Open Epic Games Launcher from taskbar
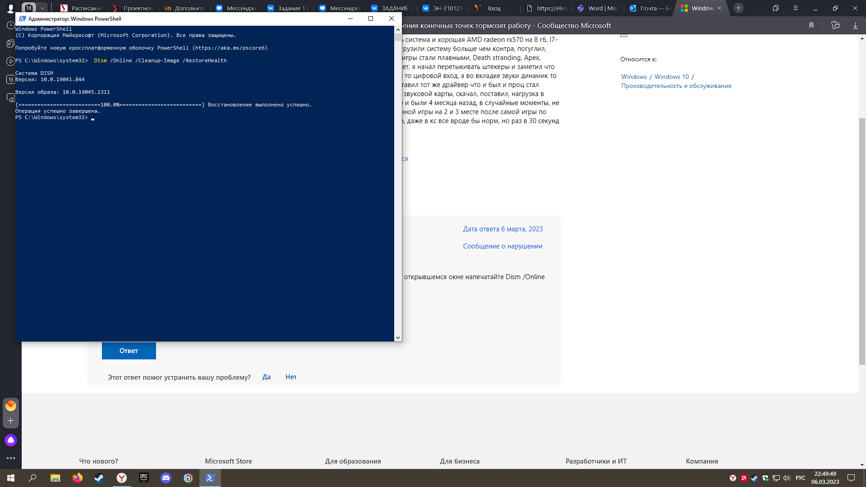Viewport: 866px width, 487px height. (144, 478)
